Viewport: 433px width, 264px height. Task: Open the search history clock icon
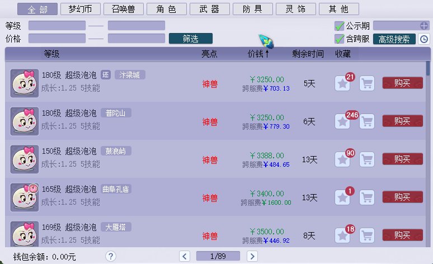pos(424,39)
